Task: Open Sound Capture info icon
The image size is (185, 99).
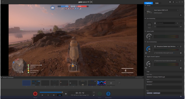Action: tap(181, 61)
